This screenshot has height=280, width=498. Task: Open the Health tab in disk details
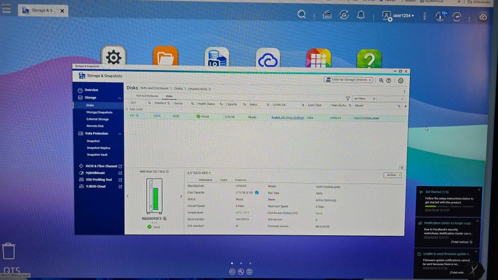224,180
